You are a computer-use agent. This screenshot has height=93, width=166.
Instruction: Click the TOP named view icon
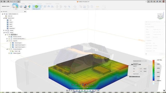point(8,20)
